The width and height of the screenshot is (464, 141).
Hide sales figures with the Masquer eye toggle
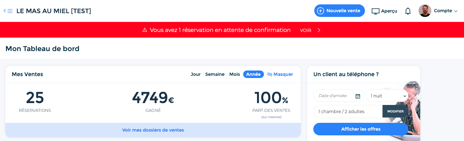pyautogui.click(x=280, y=74)
